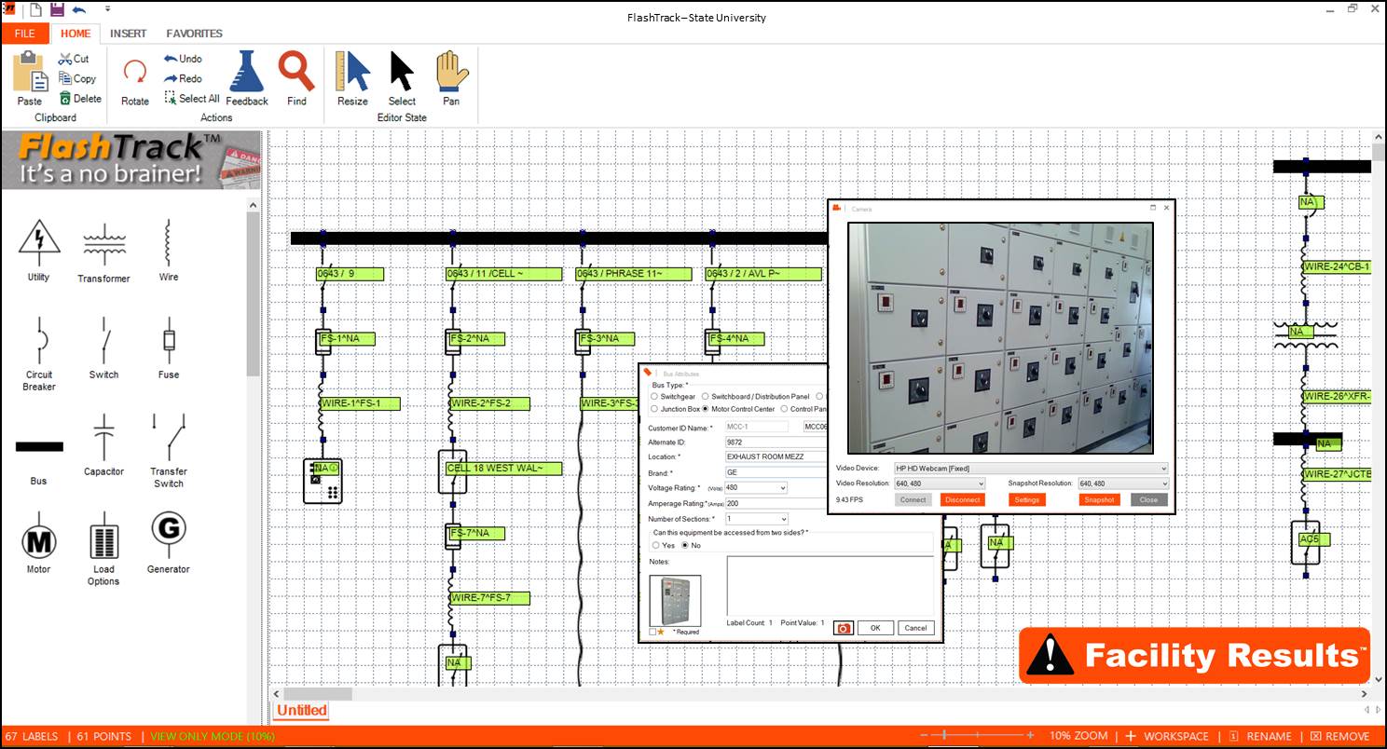
Task: Pick the Circuit Breaker symbol
Action: click(x=39, y=342)
